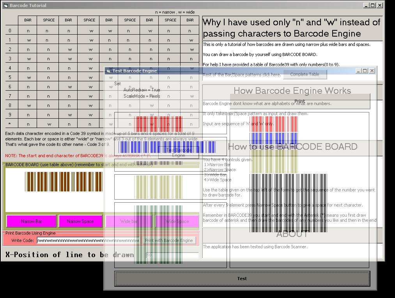Viewport: 395px width, 298px height.
Task: Click Print with Barcode Engine button
Action: coord(169,240)
